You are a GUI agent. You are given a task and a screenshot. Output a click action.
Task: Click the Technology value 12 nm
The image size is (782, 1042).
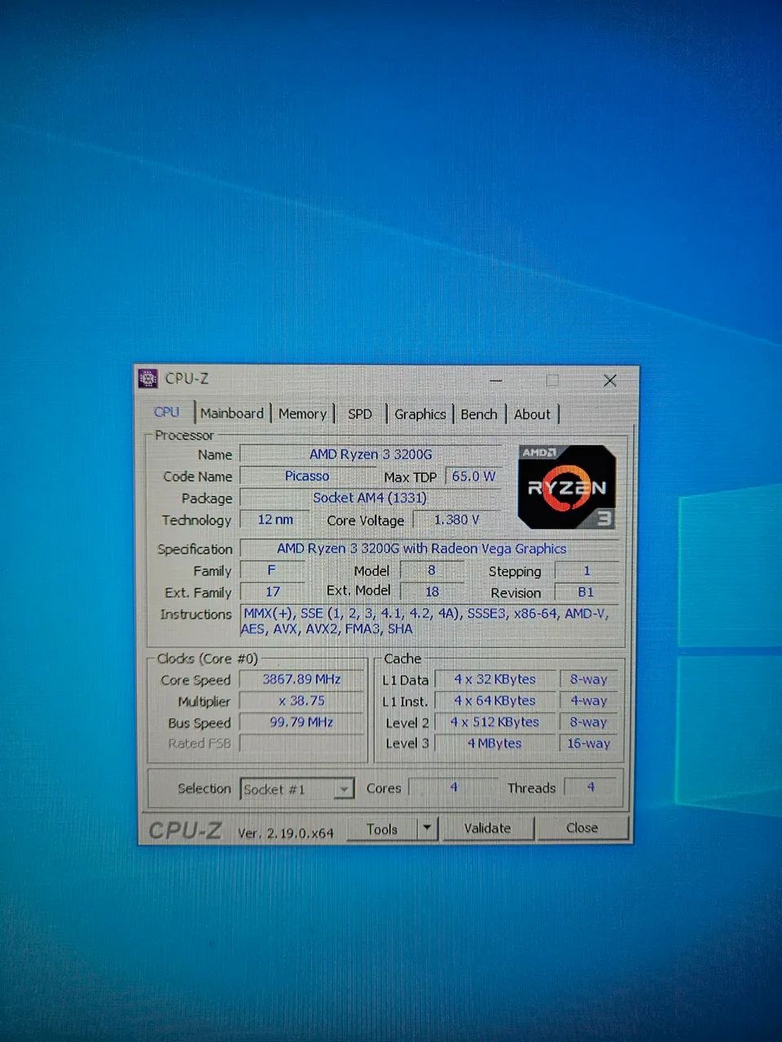[x=275, y=519]
